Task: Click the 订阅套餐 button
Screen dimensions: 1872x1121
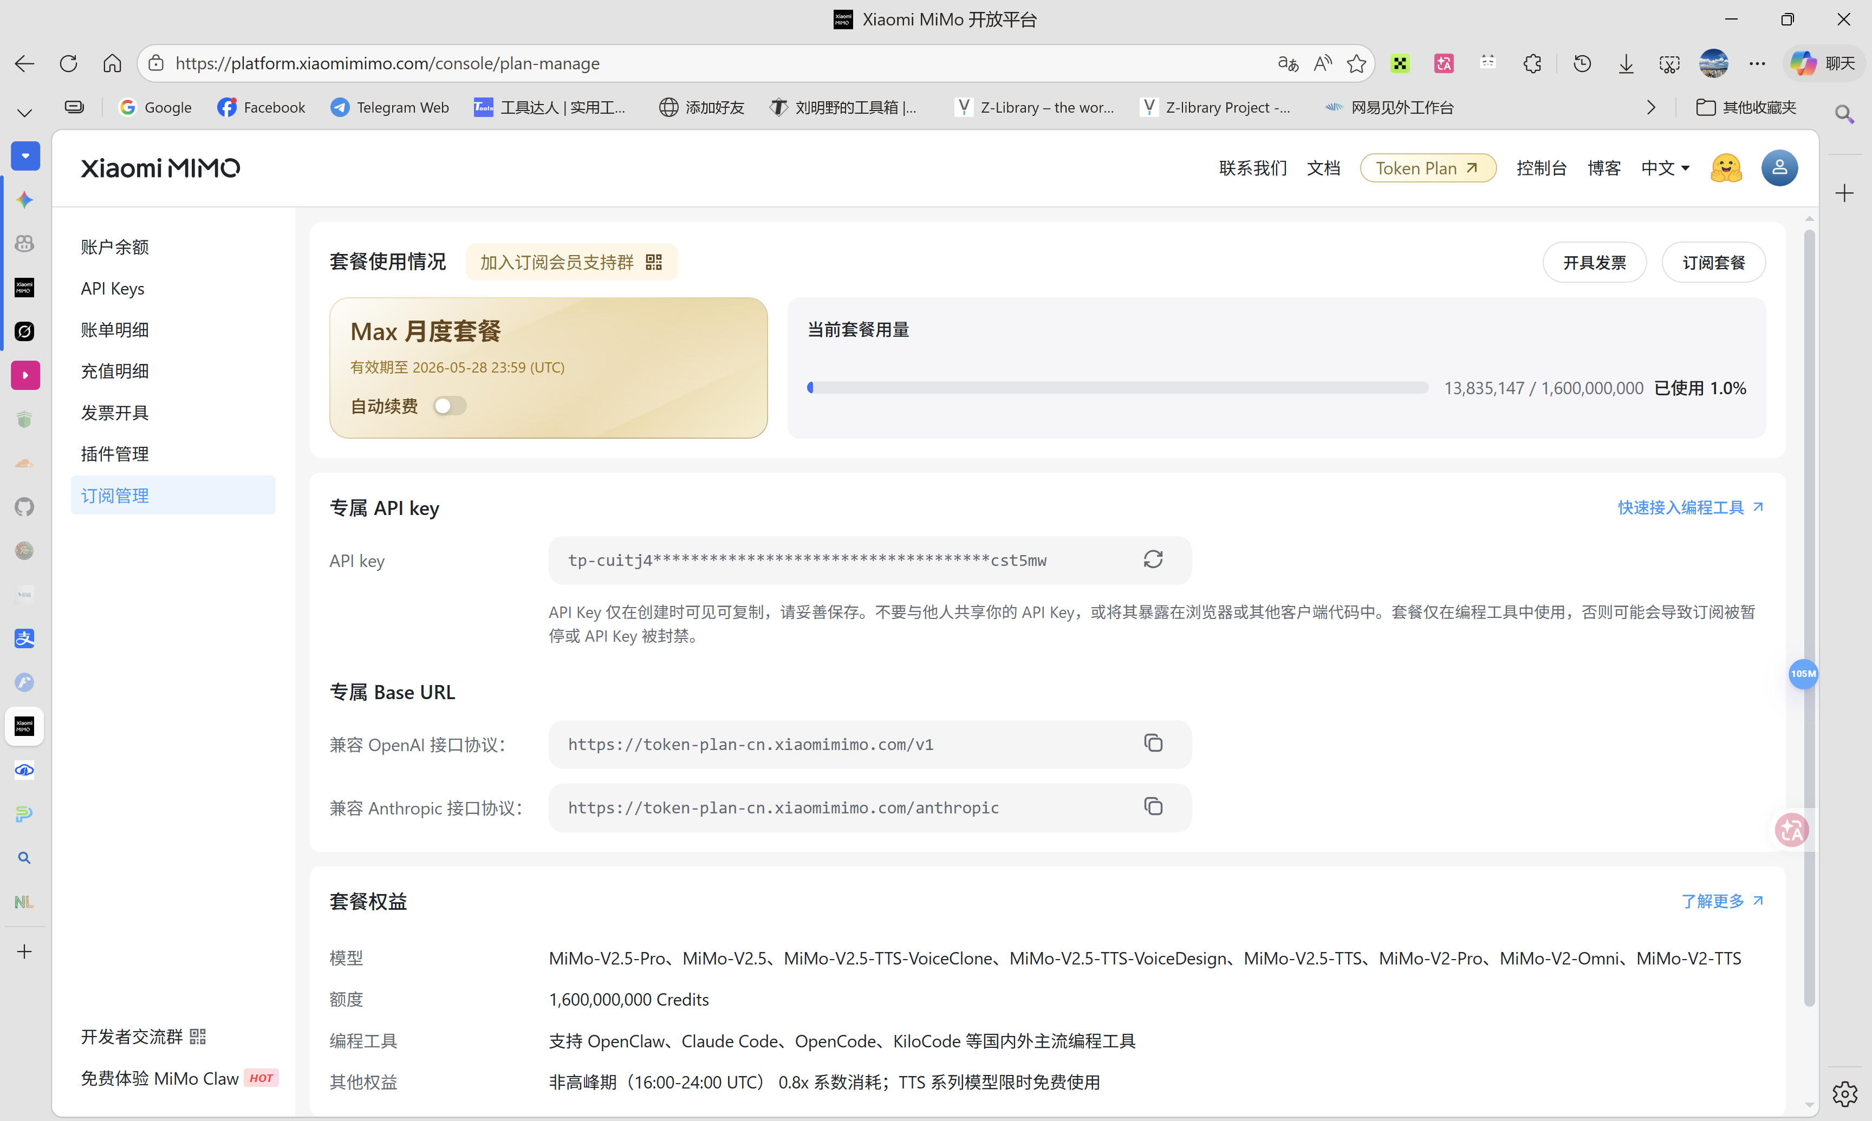Action: [x=1713, y=262]
